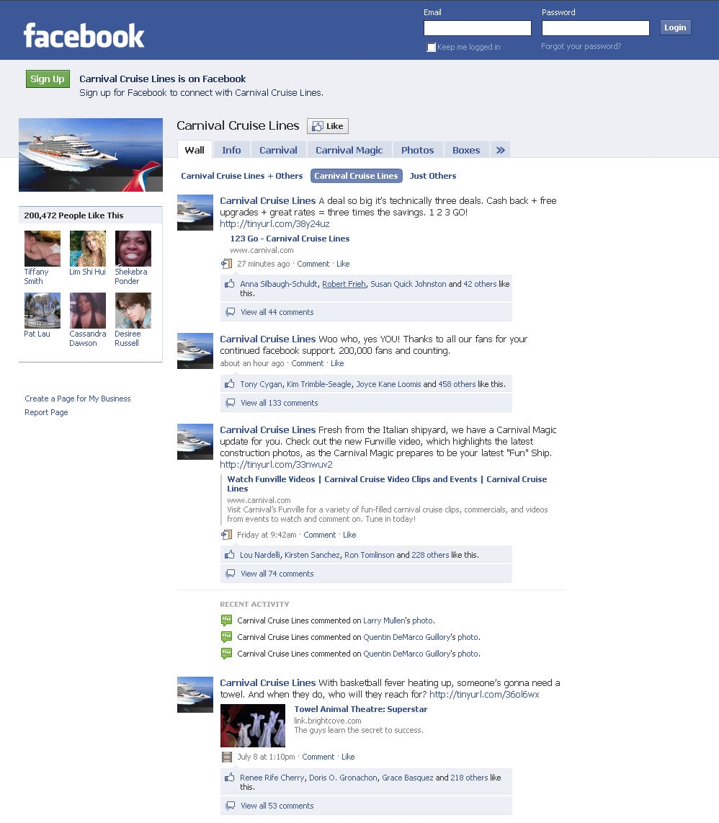The height and width of the screenshot is (823, 719).
Task: Switch to the Boxes tab
Action: (x=466, y=150)
